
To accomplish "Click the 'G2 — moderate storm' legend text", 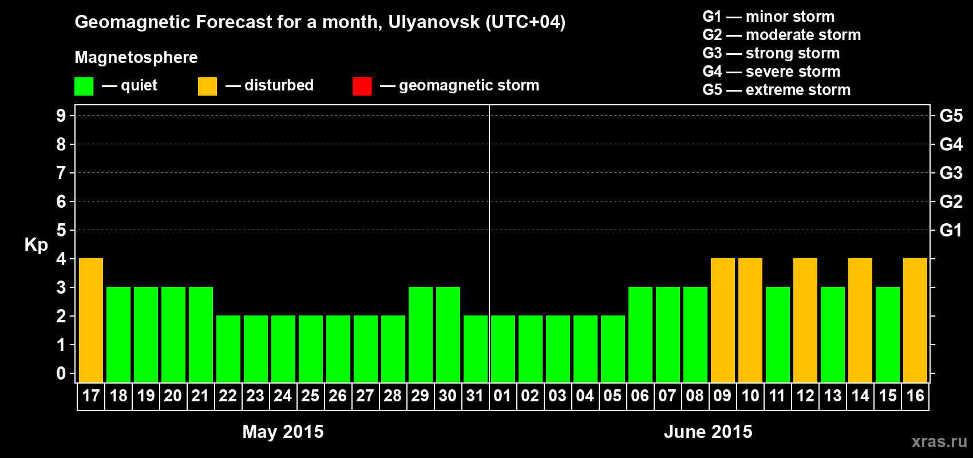I will click(x=782, y=35).
